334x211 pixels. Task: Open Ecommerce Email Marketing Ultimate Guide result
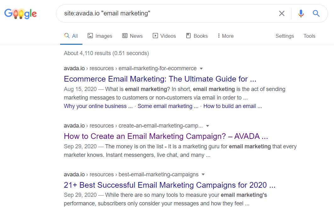pyautogui.click(x=160, y=79)
